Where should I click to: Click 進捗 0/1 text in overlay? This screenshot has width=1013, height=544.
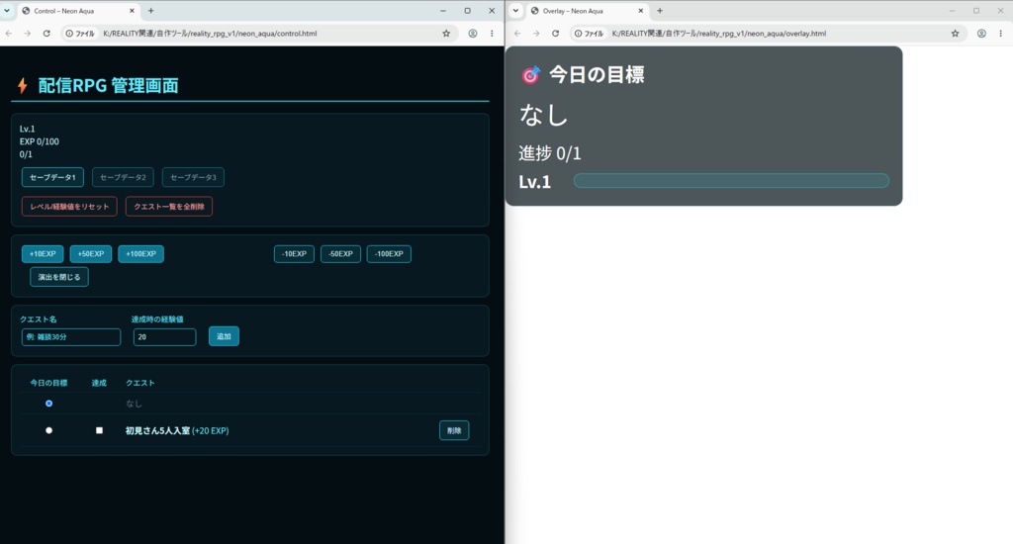(x=550, y=153)
